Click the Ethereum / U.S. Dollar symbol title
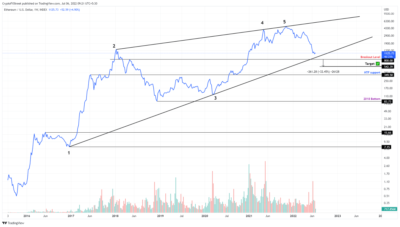The image size is (400, 227). point(18,10)
